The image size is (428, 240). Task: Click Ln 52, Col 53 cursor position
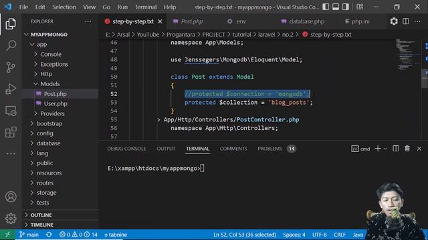click(x=245, y=235)
